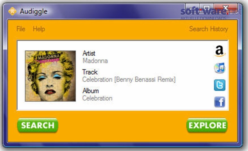The image size is (248, 151).
Task: Select the album name Celebration
Action: click(97, 98)
